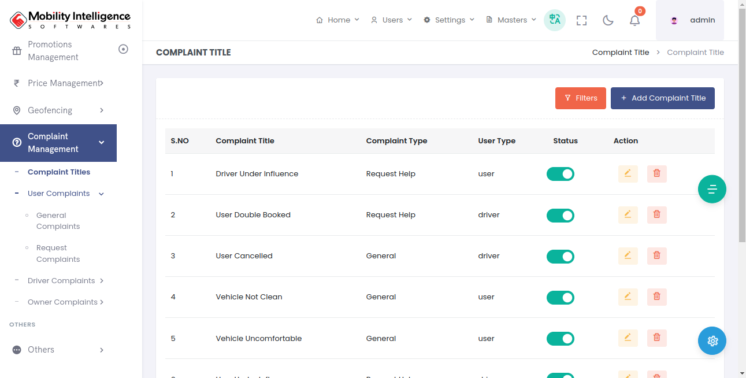The height and width of the screenshot is (378, 746).
Task: Open the Filters panel
Action: [x=580, y=98]
